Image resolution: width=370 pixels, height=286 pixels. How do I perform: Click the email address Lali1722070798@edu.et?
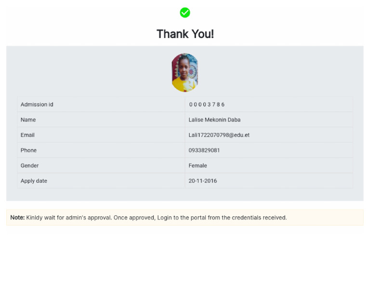[x=219, y=135]
